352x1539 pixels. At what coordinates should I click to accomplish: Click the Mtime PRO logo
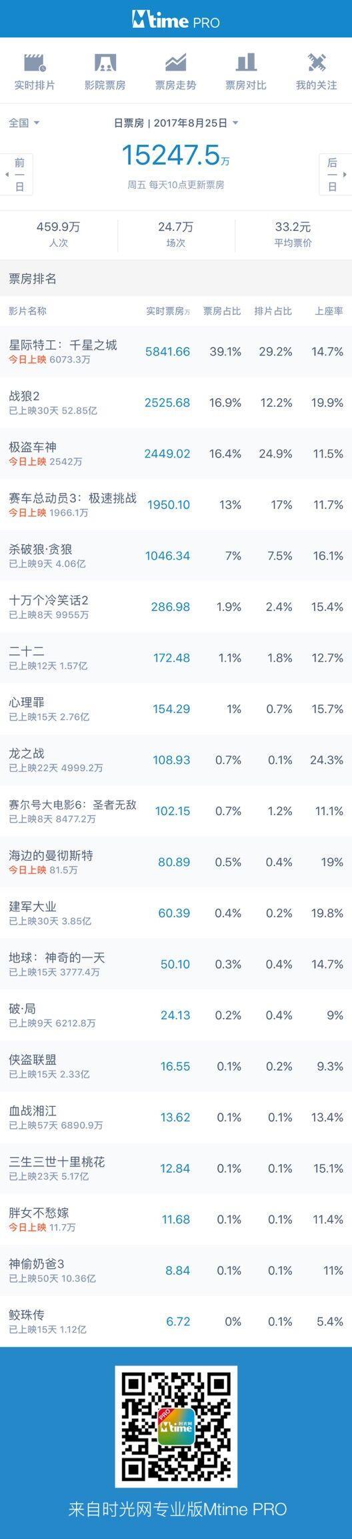tap(176, 20)
